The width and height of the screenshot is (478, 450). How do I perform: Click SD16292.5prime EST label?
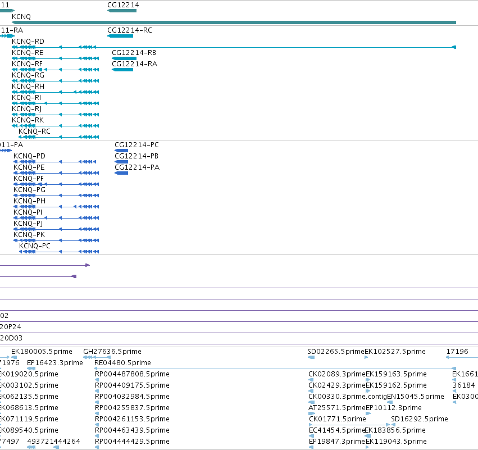420,419
